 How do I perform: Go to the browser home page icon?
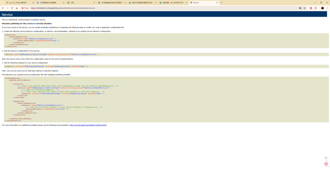(x=17, y=8)
